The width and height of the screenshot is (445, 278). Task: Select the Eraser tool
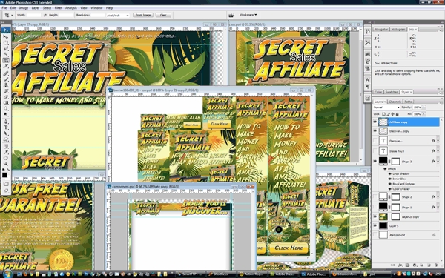6,97
